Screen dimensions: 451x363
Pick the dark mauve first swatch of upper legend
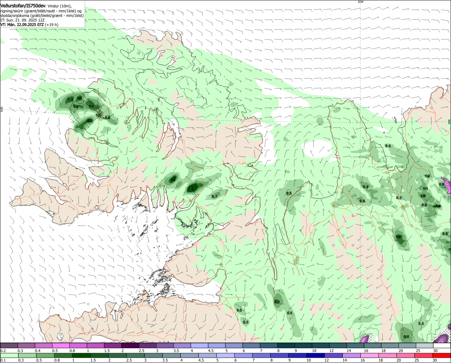click(9, 346)
